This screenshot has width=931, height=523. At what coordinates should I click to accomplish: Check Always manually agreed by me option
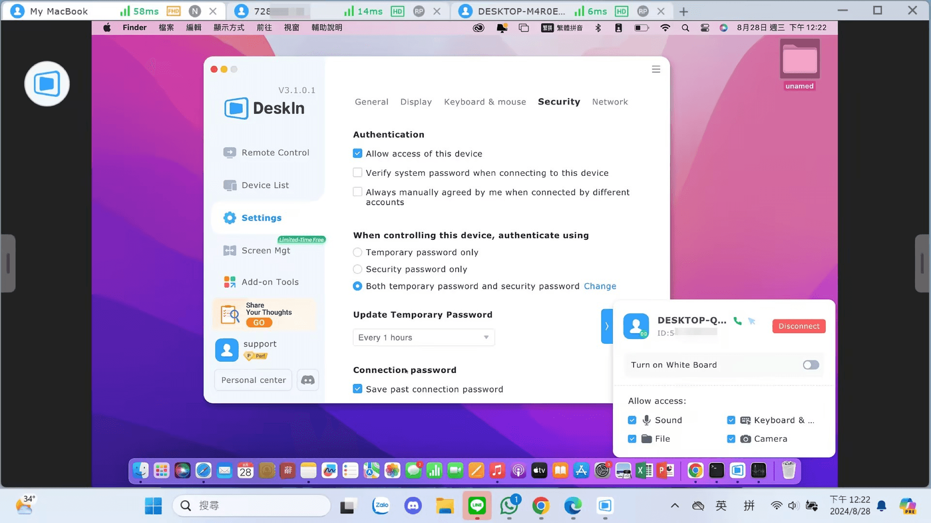[x=357, y=192]
